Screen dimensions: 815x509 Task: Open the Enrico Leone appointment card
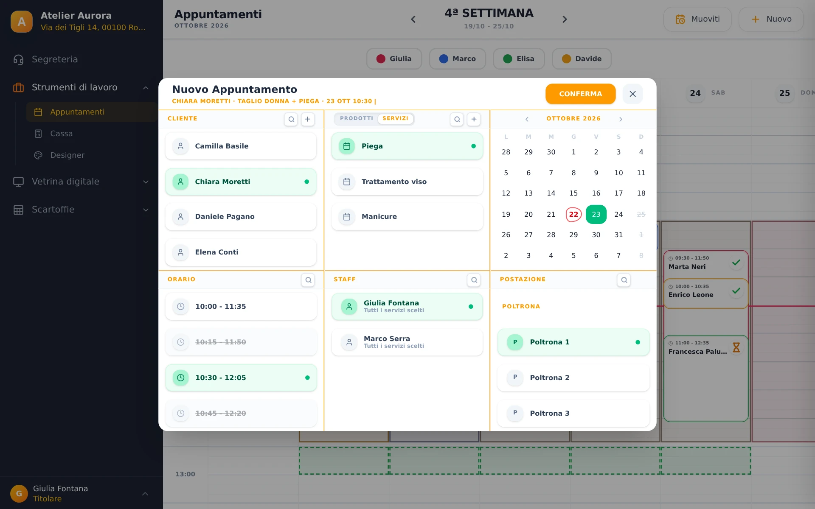(x=705, y=294)
